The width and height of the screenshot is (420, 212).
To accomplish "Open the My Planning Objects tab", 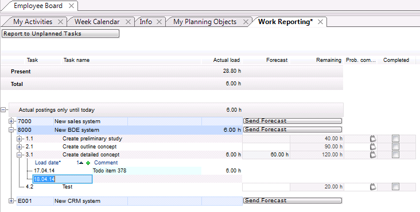I will [205, 22].
